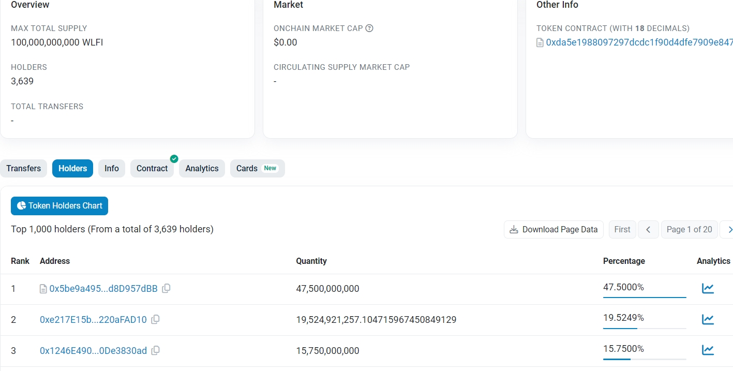733x371 pixels.
Task: Click the quantity 15,750,000,000
Action: click(327, 351)
